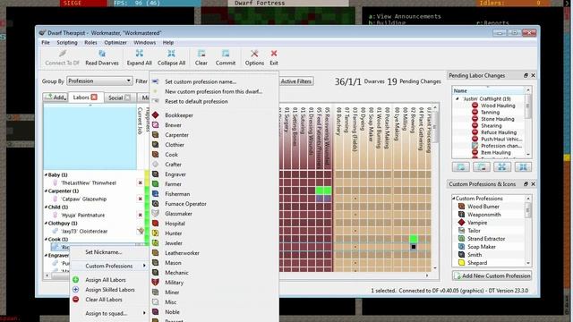Collapse 'Justin' Craftlight pending changes tree
The height and width of the screenshot is (322, 573).
point(458,99)
